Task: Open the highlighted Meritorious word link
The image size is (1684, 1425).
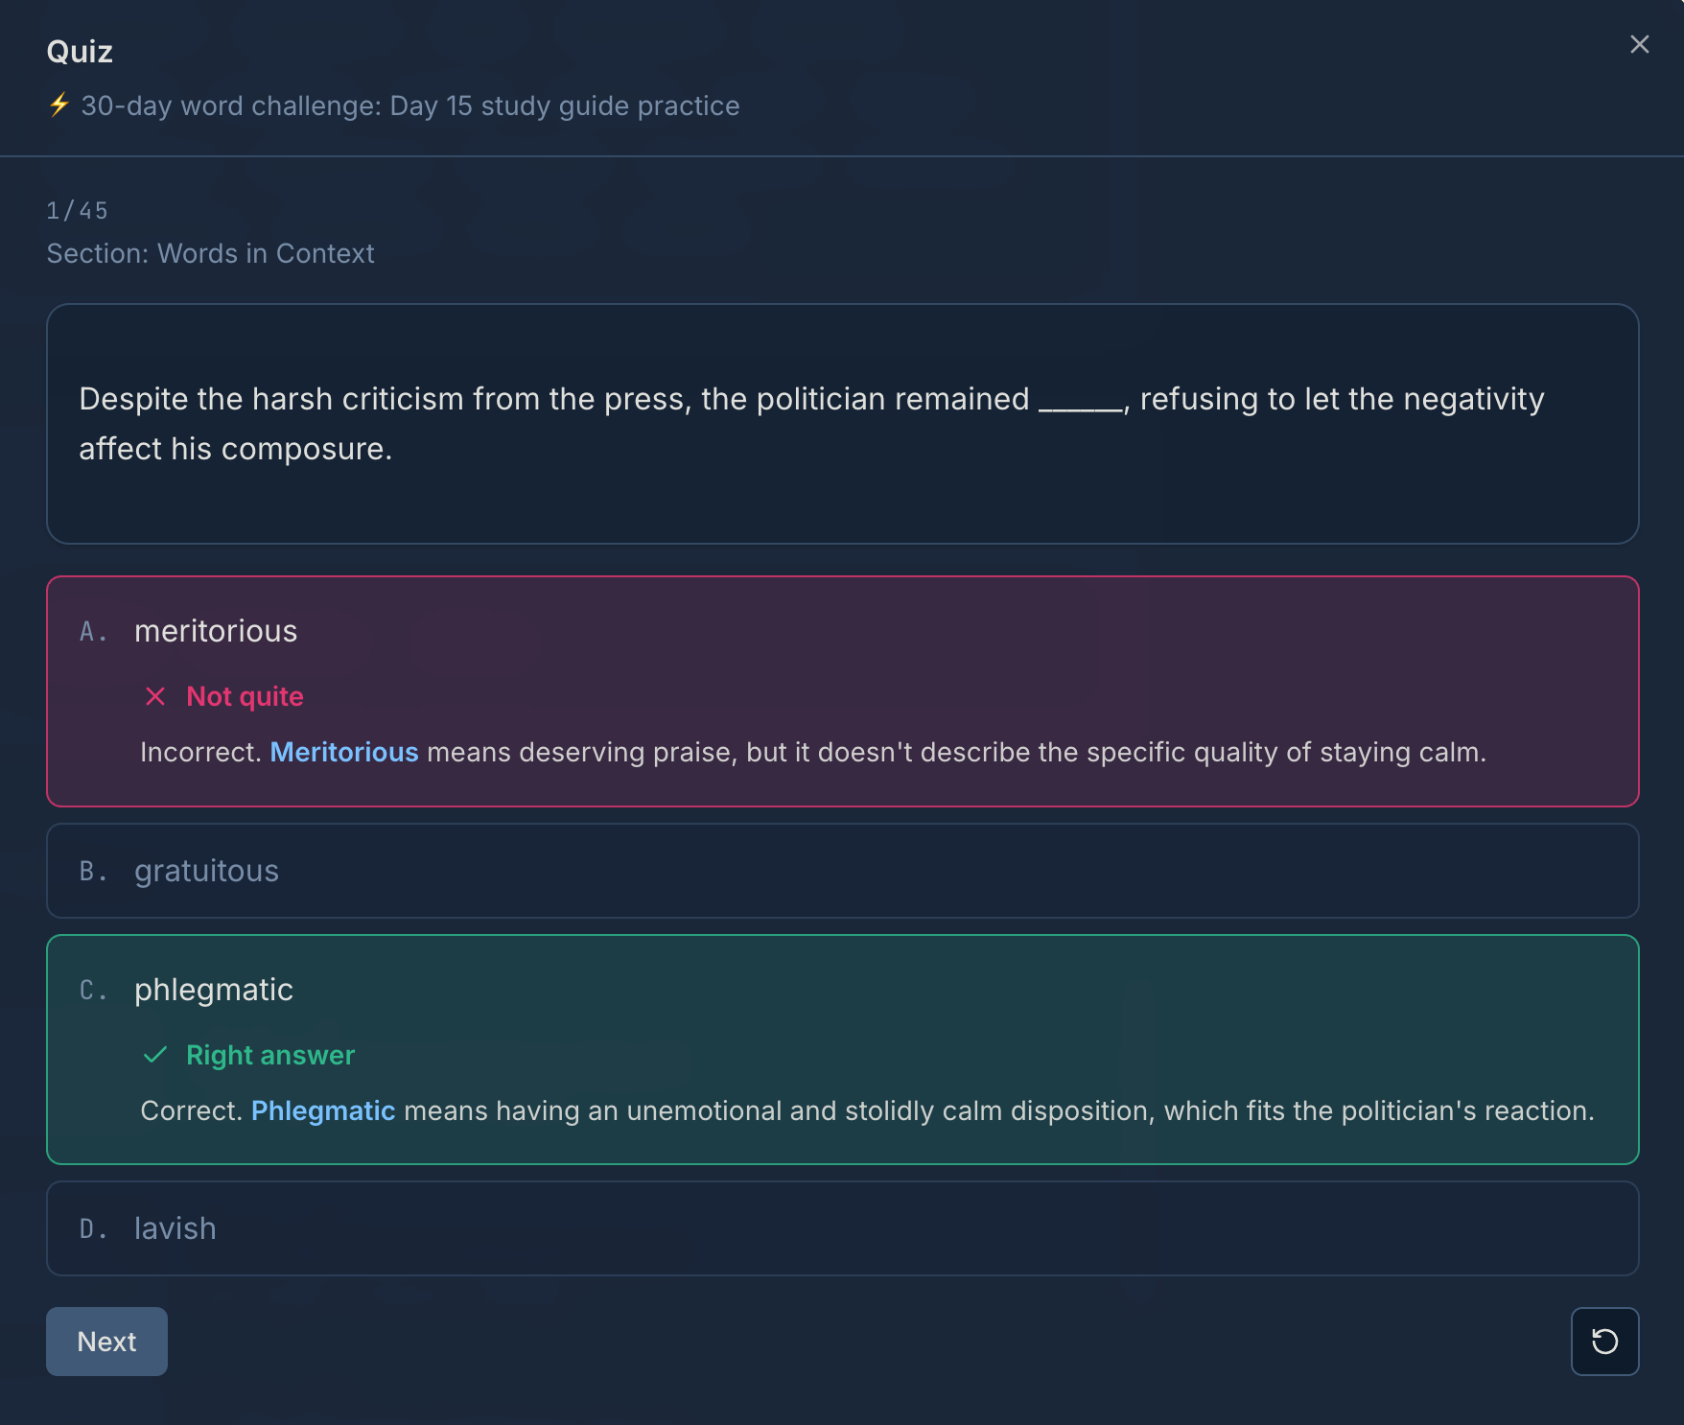Action: (344, 752)
